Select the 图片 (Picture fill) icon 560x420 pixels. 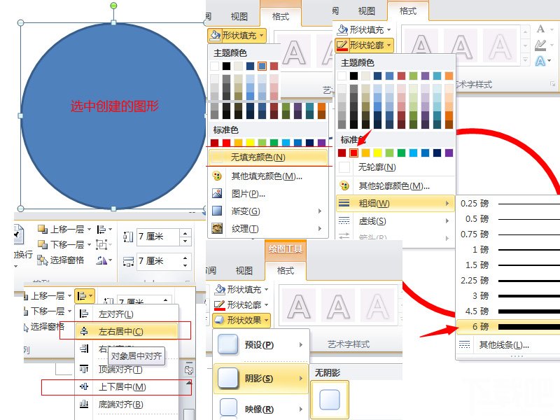215,193
